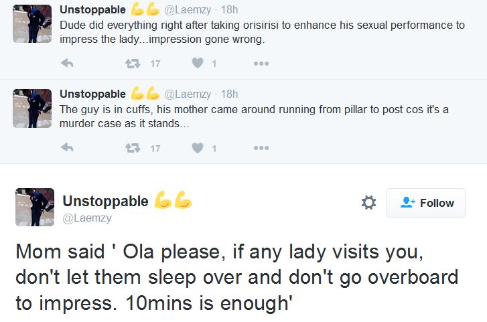Image resolution: width=487 pixels, height=322 pixels.
Task: Retweet the 'guy is in cuffs' tweet
Action: [133, 148]
